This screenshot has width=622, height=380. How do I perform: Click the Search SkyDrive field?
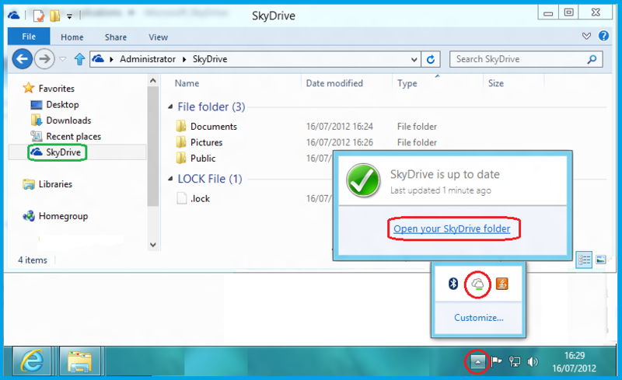526,59
